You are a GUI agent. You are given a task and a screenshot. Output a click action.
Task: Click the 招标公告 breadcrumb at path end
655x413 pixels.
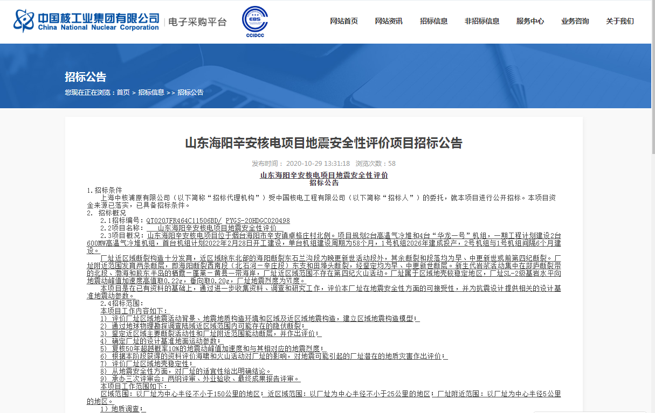(190, 93)
